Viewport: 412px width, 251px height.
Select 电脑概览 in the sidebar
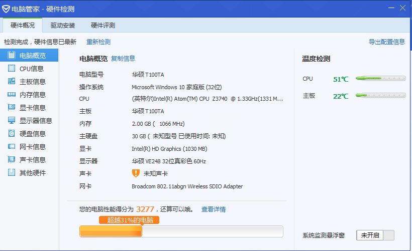tap(29, 55)
